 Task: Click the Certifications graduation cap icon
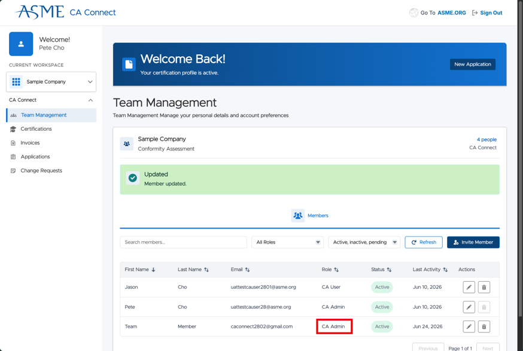click(x=13, y=129)
